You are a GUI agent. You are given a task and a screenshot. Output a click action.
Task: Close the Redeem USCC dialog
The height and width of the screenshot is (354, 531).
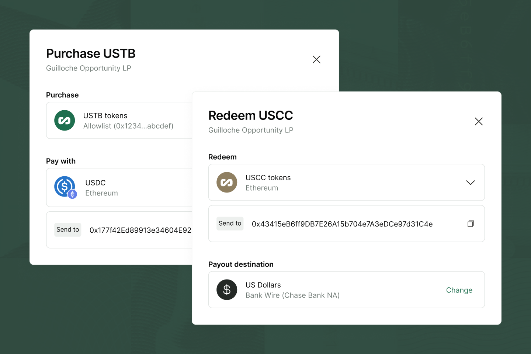tap(479, 121)
